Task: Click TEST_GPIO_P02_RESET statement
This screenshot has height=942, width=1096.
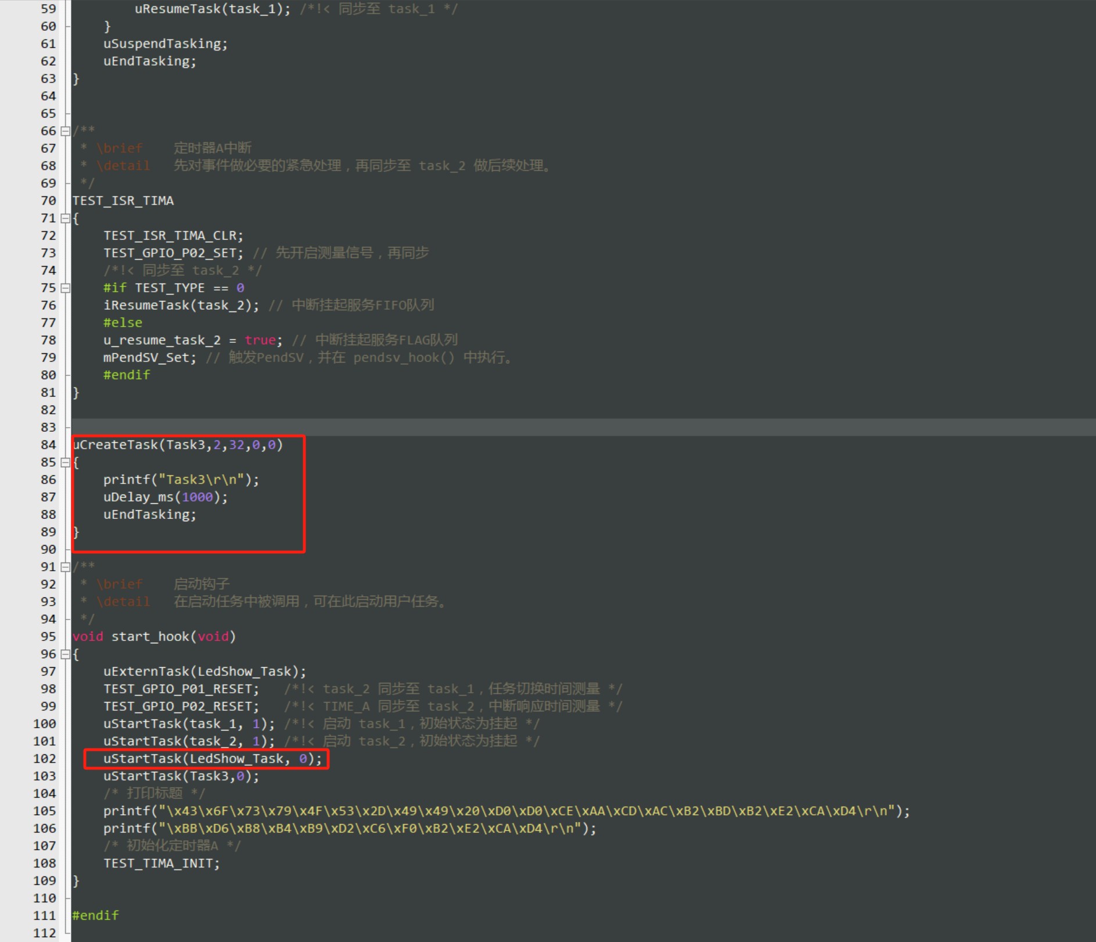Action: 181,706
